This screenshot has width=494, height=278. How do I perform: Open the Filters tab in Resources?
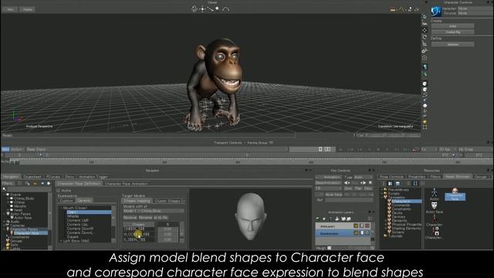coord(435,177)
